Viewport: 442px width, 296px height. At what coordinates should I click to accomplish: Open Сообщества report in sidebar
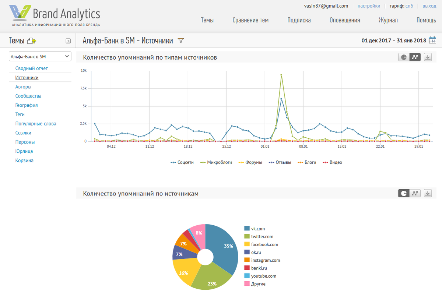28,96
